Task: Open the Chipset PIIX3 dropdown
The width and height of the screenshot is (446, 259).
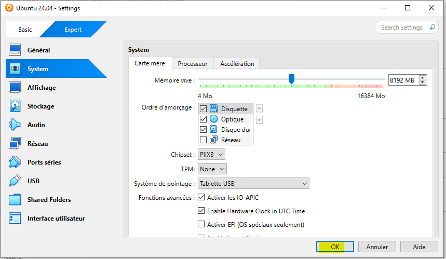Action: tap(212, 155)
